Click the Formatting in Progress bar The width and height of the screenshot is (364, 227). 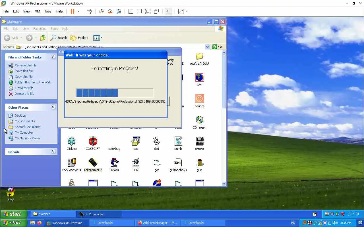click(115, 93)
